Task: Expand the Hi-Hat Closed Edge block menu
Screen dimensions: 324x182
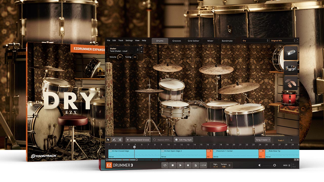Action: (x=110, y=151)
